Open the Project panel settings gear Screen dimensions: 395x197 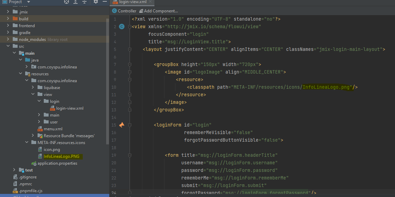(x=96, y=2)
